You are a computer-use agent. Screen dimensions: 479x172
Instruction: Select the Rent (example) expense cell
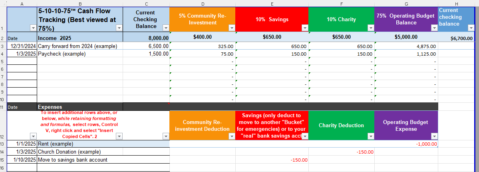80,144
